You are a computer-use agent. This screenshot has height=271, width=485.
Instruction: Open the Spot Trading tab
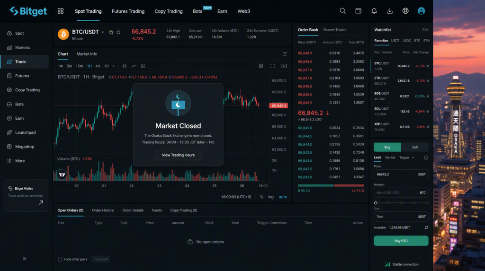pos(88,11)
